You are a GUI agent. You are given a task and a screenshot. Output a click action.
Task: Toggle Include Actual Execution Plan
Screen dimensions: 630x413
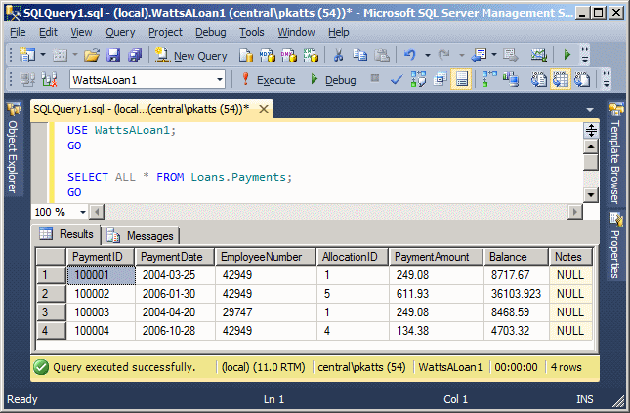pyautogui.click(x=489, y=79)
